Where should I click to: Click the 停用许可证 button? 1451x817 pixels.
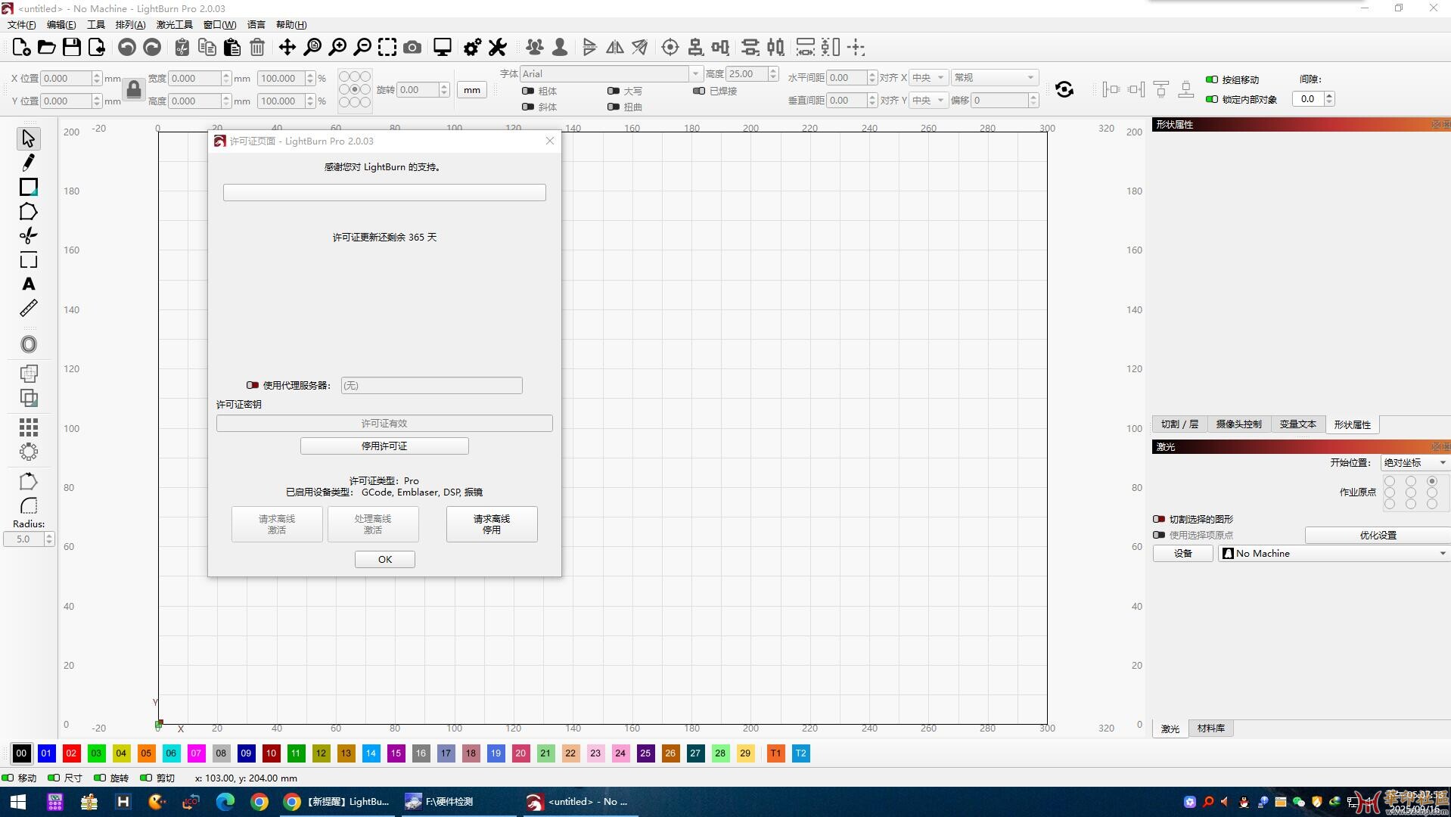click(x=384, y=446)
